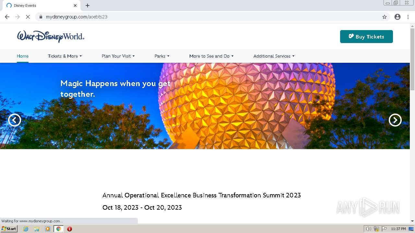Viewport: 415px width, 233px height.
Task: Show the next carousel slide
Action: point(395,120)
